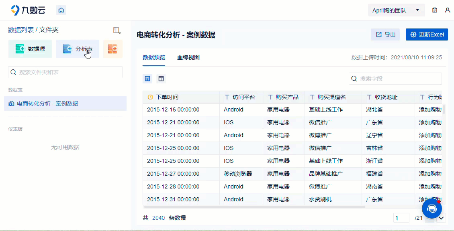Open the user profile icon
This screenshot has width=454, height=231.
point(447,10)
